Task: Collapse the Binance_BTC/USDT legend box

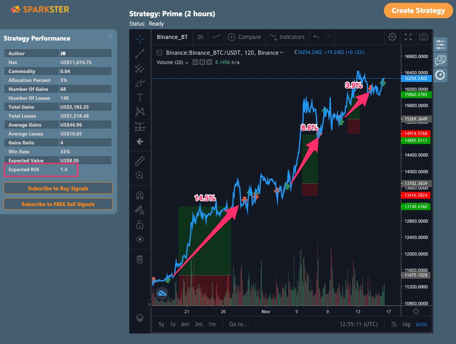Action: pyautogui.click(x=159, y=53)
